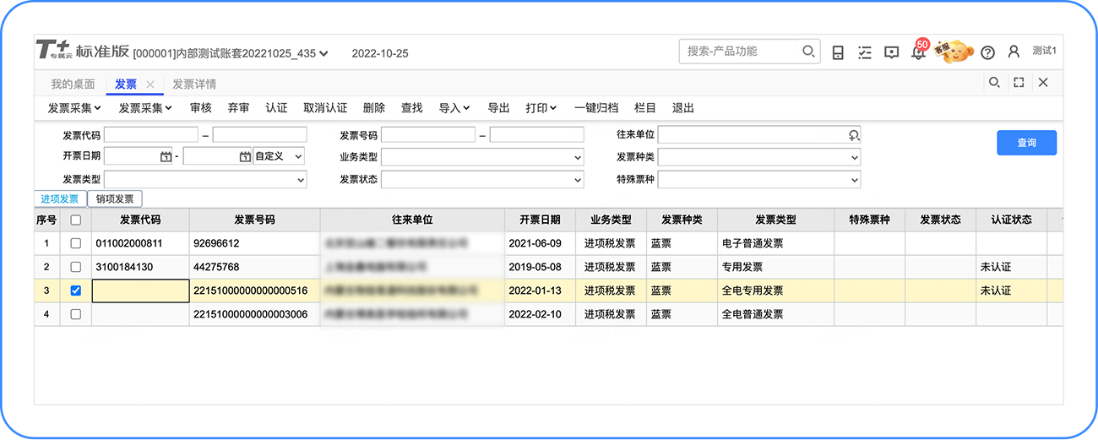Click the 审核 toolbar item

pos(201,108)
